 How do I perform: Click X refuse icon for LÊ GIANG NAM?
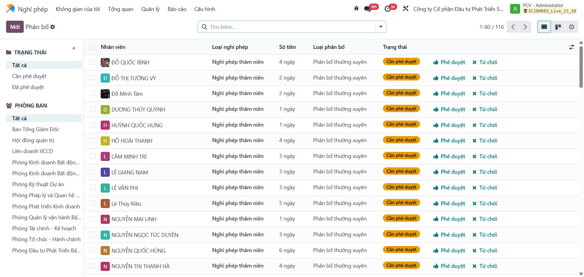(x=474, y=172)
